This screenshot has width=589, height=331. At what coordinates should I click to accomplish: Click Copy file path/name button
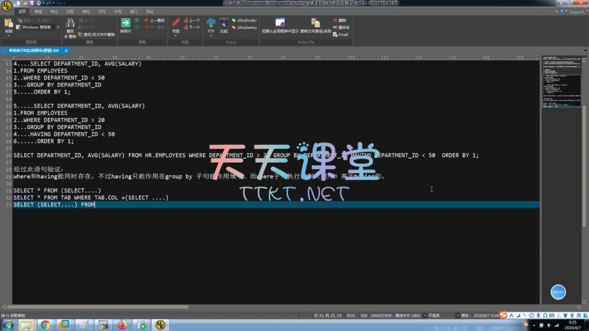[x=315, y=25]
